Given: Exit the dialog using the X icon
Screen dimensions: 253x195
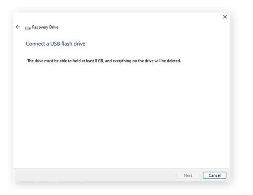Looking at the screenshot, I should click(225, 17).
